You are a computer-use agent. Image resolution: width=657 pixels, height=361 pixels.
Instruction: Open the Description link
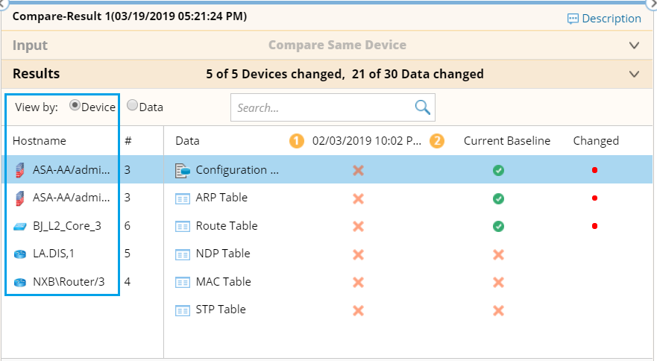(612, 19)
